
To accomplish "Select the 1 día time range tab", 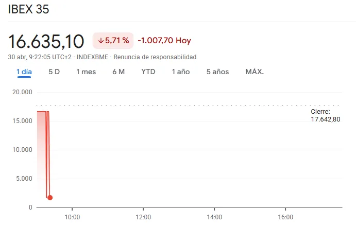I will click(x=24, y=72).
